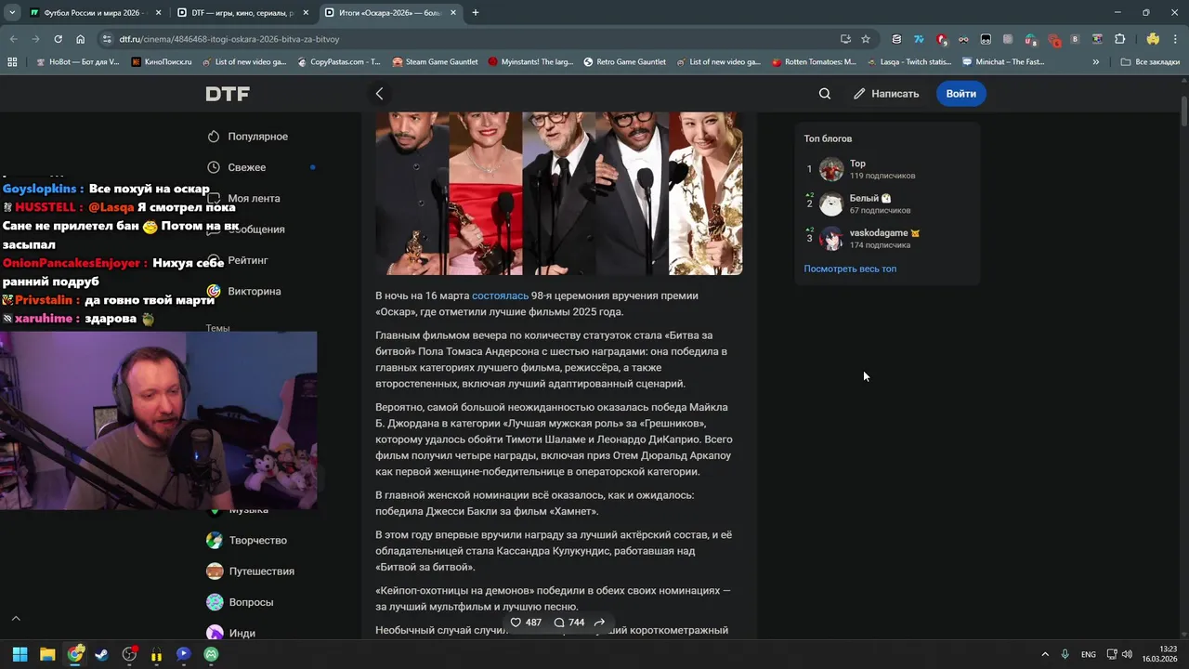Close the Итоги «Оскара-2026» tab

click(451, 13)
